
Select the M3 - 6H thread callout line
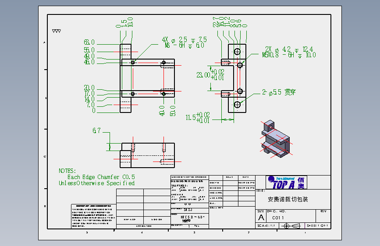[185, 45]
